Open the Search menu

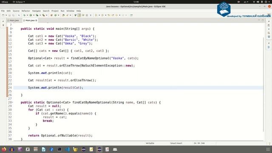click(x=46, y=11)
